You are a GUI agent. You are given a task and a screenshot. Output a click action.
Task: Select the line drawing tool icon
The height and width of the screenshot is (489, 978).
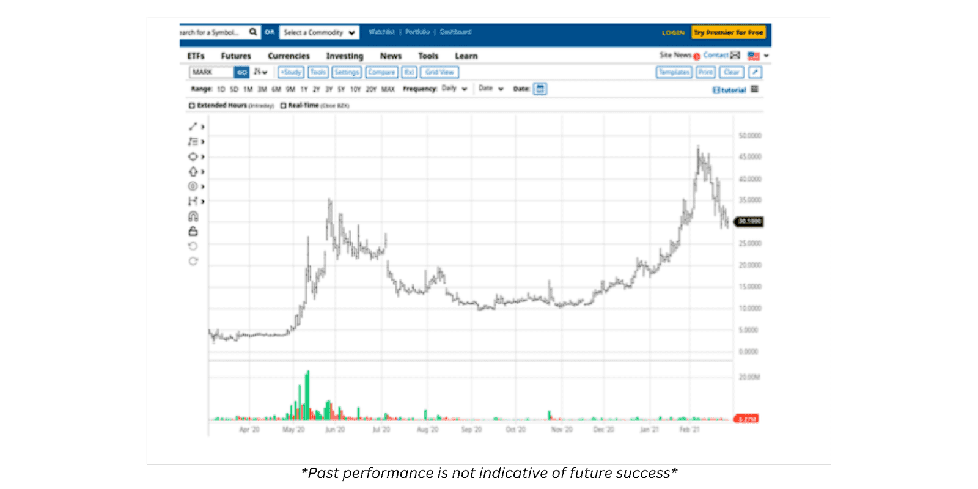(x=193, y=127)
